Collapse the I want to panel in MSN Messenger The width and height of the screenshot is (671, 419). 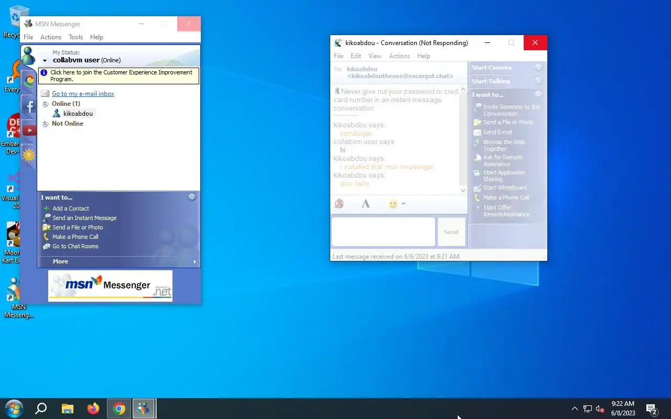192,197
